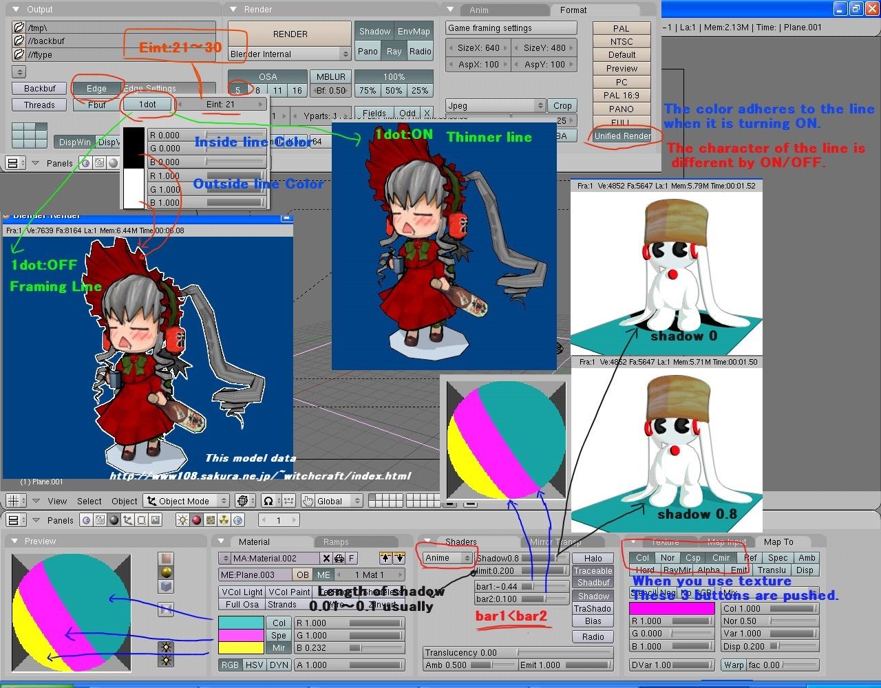Toggle the Edge render option
The width and height of the screenshot is (881, 688).
click(x=96, y=89)
